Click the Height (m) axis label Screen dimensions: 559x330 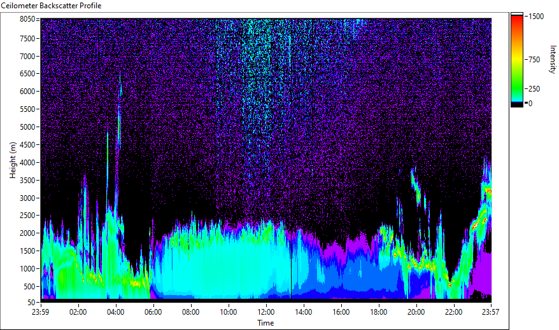(x=13, y=160)
